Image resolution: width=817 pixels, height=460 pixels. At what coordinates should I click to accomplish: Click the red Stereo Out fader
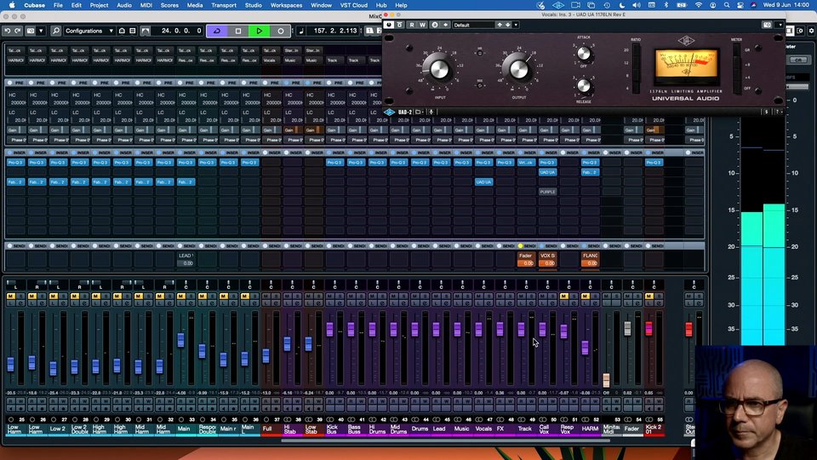pos(688,329)
